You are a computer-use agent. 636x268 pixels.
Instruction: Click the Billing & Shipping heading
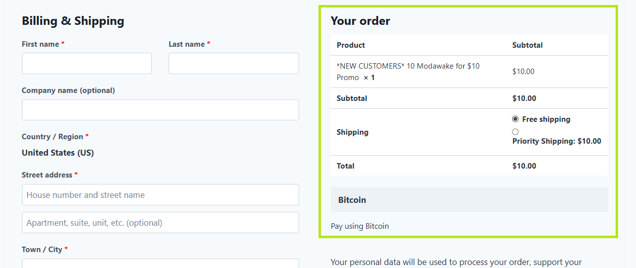coord(73,21)
